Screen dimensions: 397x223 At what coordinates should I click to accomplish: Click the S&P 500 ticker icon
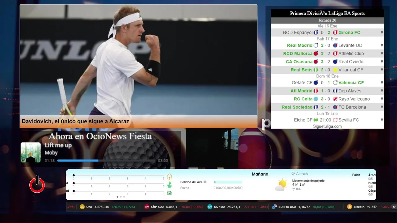147,207
